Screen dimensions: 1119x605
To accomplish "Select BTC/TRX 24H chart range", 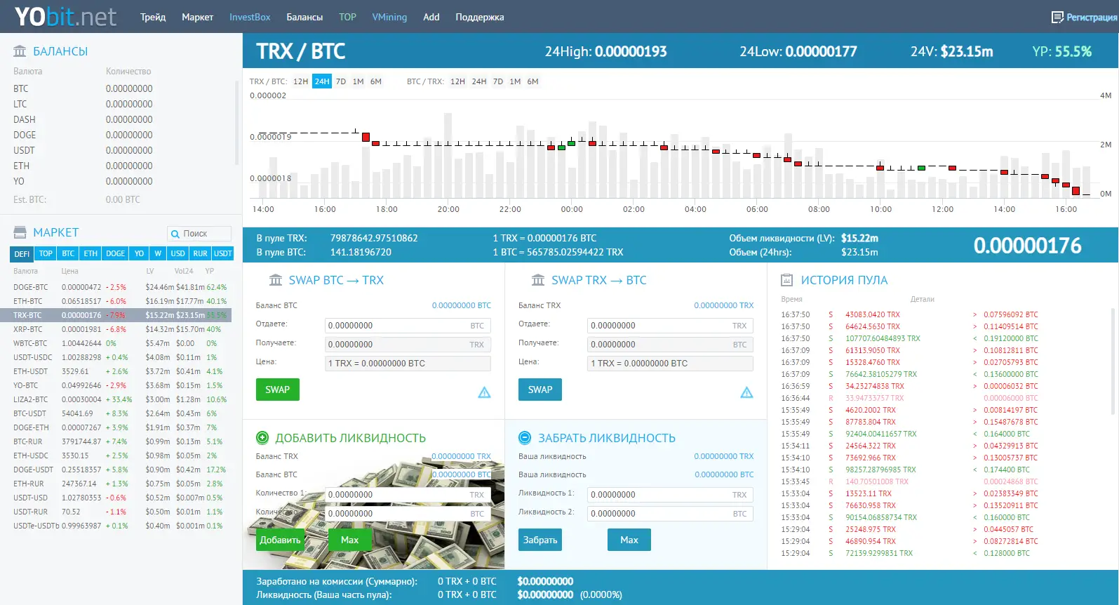I will click(x=479, y=81).
